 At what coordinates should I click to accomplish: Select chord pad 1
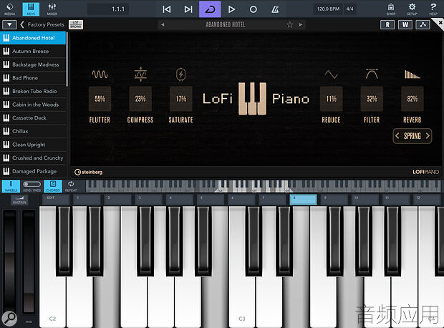point(87,199)
